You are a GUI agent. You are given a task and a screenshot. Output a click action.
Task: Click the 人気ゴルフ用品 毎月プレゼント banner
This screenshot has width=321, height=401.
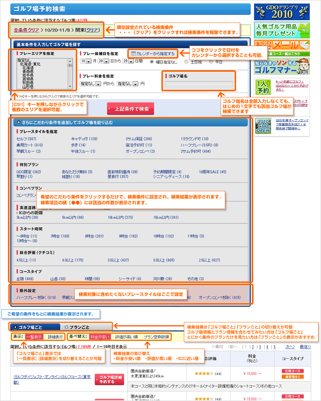[281, 30]
